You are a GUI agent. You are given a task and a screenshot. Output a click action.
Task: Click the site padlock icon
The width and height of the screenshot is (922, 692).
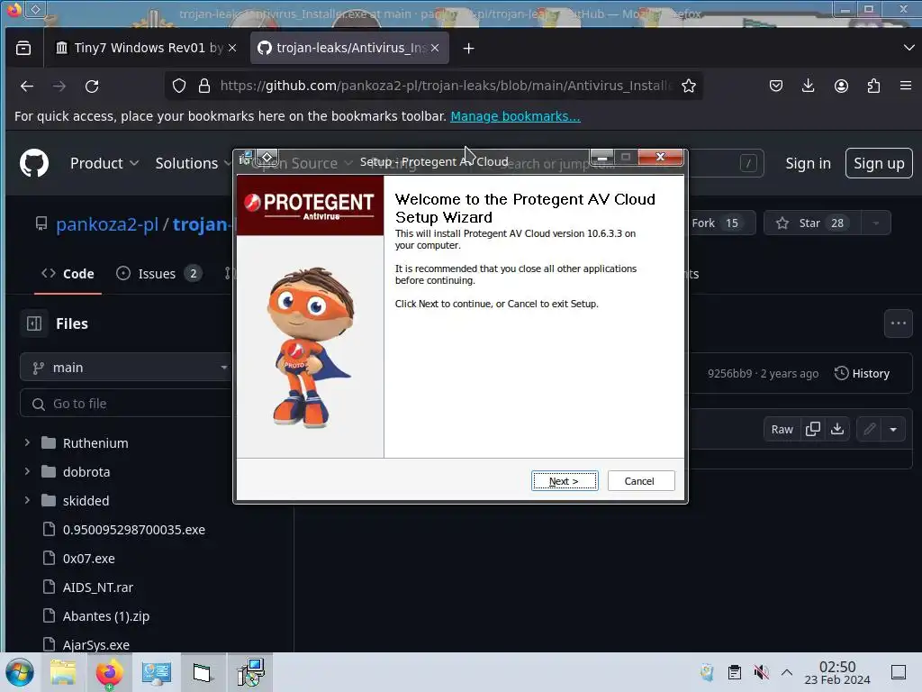click(x=204, y=86)
